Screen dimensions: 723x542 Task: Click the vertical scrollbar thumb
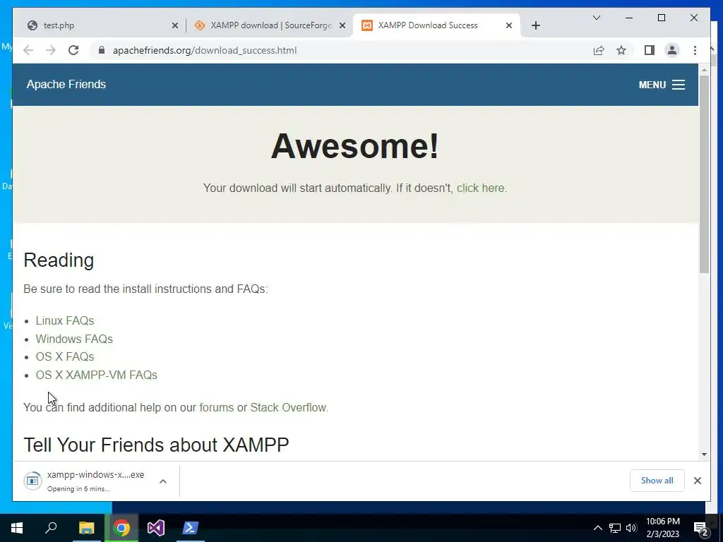pyautogui.click(x=704, y=174)
